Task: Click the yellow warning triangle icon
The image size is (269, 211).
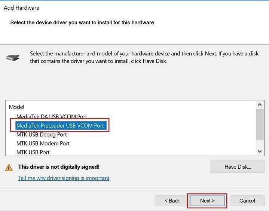Action: [x=9, y=168]
